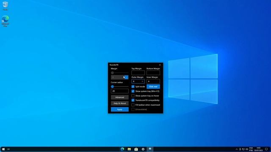This screenshot has height=152, width=271.
Task: Click into the Bottom Margin field
Action: 153,73
